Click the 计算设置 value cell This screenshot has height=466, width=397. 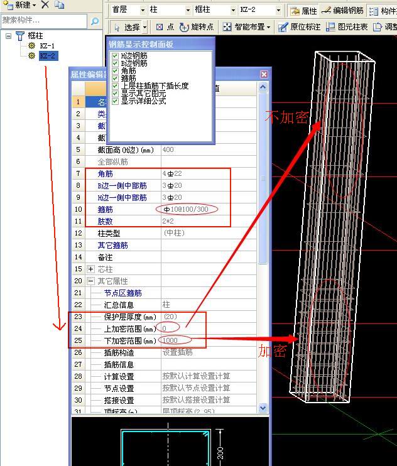[209, 376]
